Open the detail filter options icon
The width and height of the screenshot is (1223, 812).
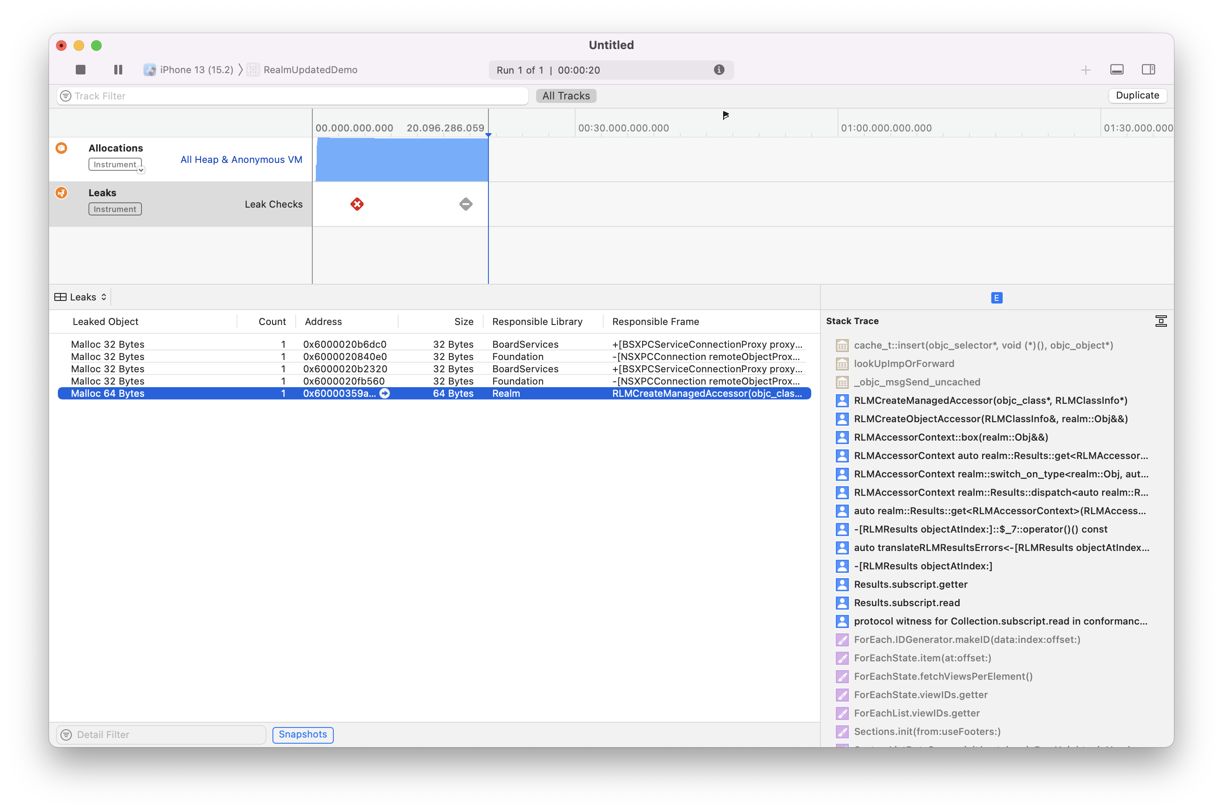point(66,734)
